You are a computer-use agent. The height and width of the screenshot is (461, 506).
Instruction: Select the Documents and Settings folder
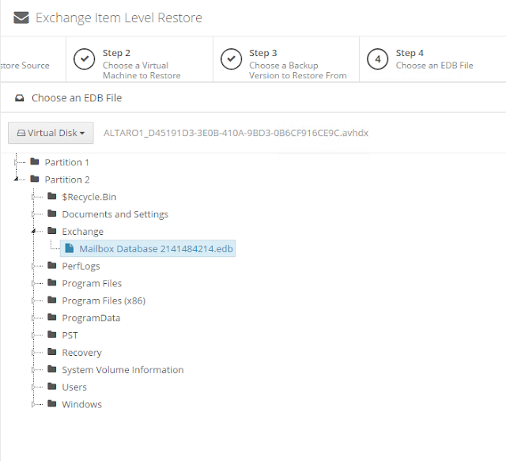point(115,214)
